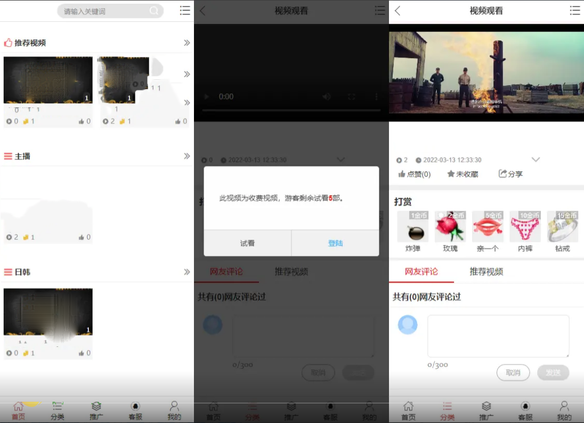Open the list menu icon beside the search box
Image resolution: width=584 pixels, height=423 pixels.
(185, 10)
